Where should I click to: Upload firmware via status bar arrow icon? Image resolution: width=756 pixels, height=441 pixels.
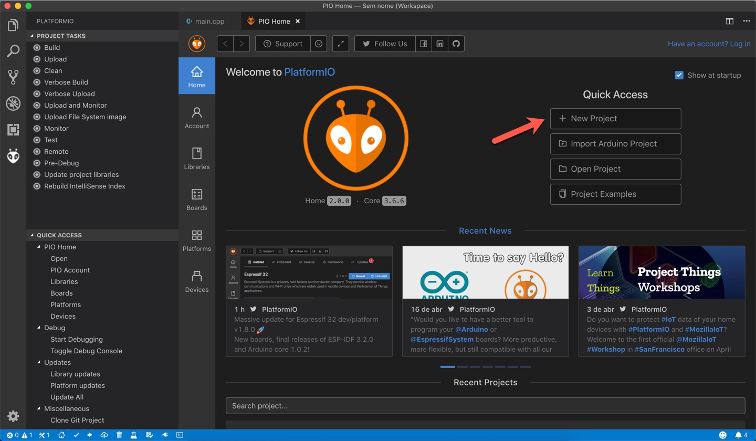click(89, 435)
